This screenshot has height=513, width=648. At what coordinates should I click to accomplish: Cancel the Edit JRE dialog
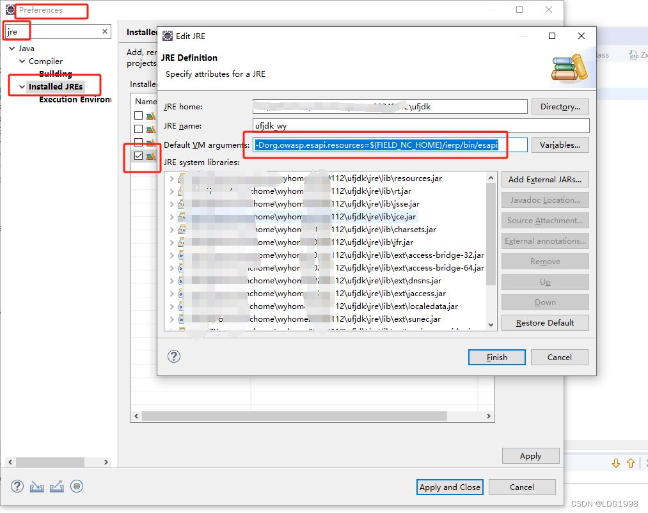(560, 357)
